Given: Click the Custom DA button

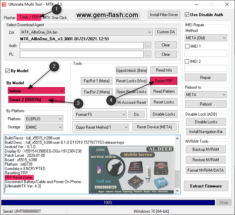Looking at the screenshot, I should tap(166, 32).
